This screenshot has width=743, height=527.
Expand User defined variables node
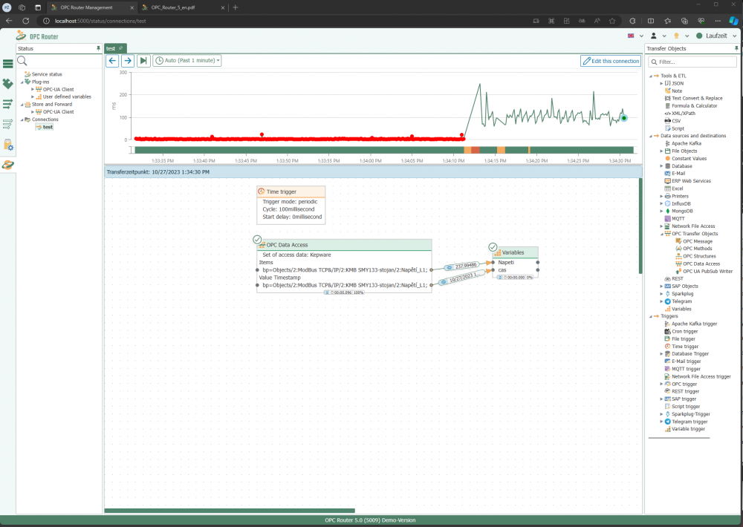(x=33, y=96)
